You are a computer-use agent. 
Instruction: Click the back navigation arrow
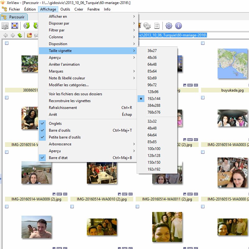click(x=6, y=35)
